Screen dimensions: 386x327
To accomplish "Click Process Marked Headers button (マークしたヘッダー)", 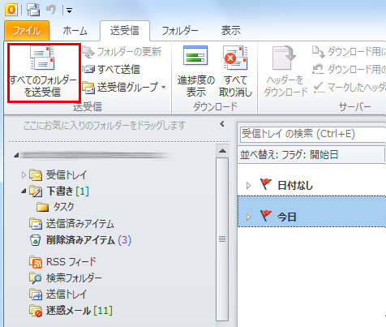I will pos(350,87).
